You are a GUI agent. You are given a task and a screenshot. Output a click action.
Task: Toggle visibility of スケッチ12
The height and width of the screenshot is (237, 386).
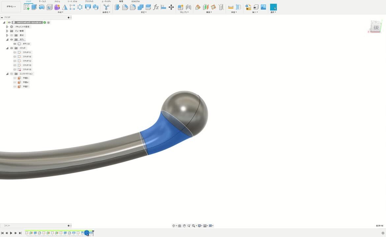pos(15,61)
